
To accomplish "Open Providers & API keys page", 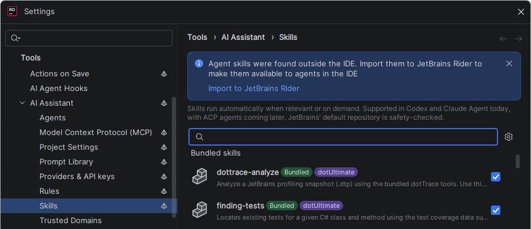I will (x=77, y=177).
